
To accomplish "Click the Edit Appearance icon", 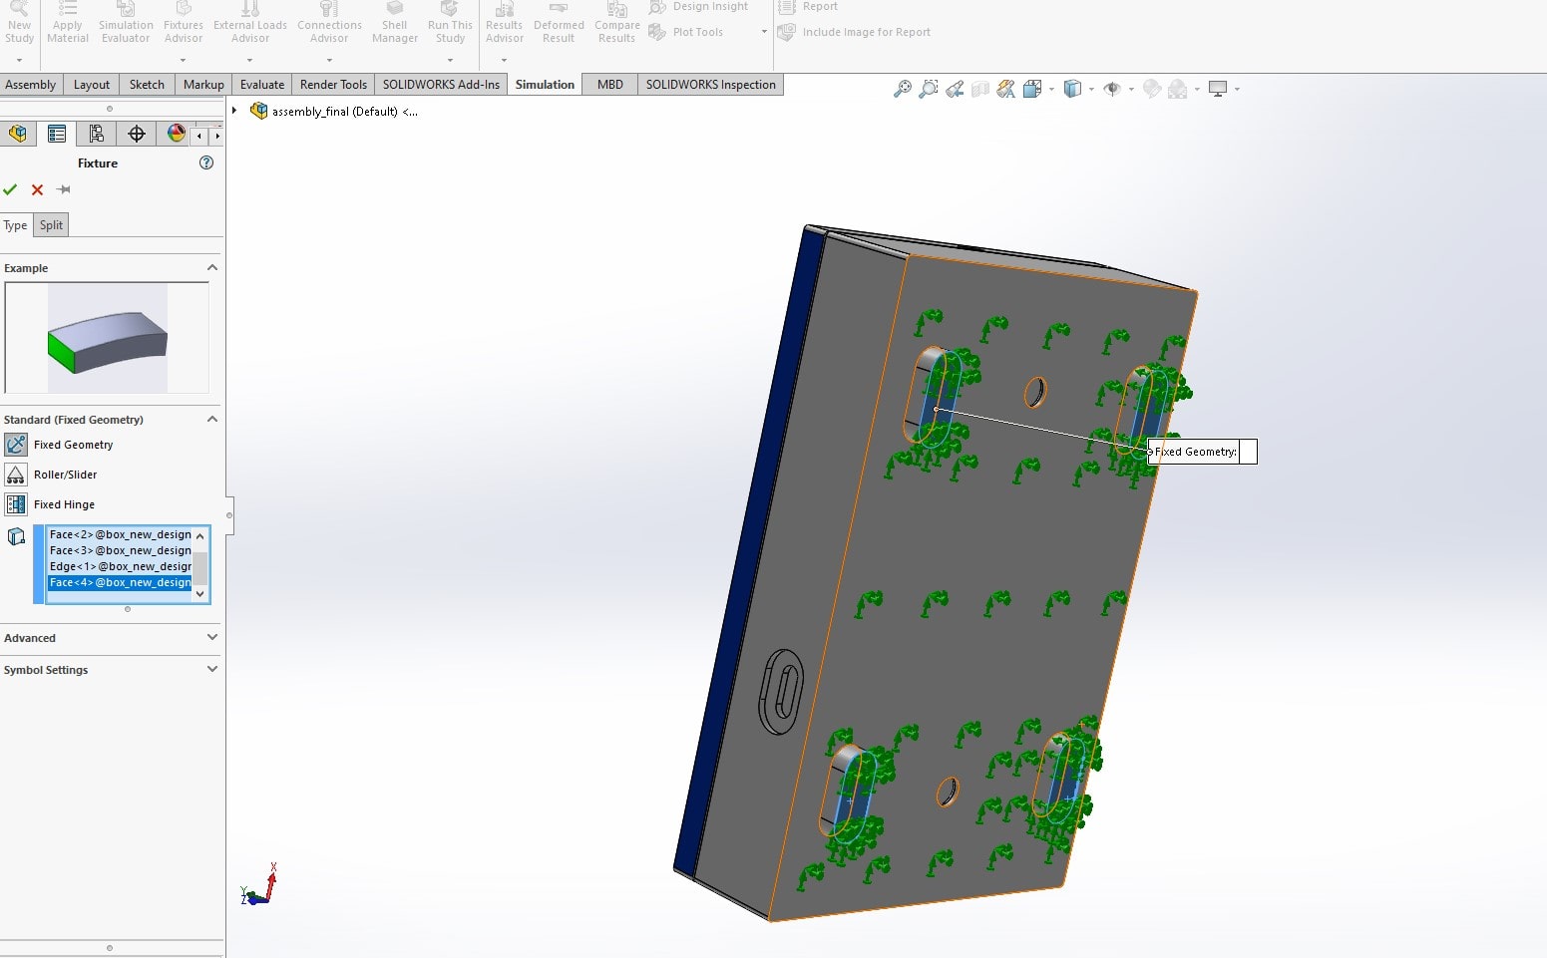I will 1152,89.
